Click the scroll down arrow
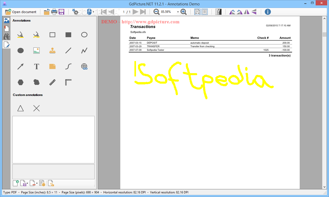Screen dimensions: 329x197 click(x=324, y=187)
